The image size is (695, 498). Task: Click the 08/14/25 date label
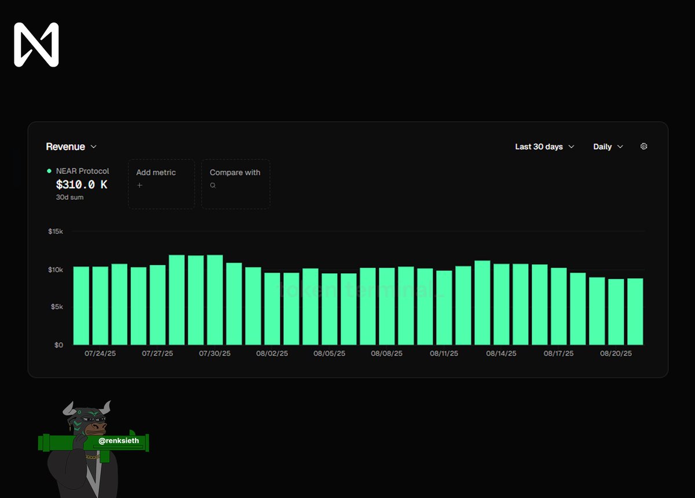pos(502,354)
